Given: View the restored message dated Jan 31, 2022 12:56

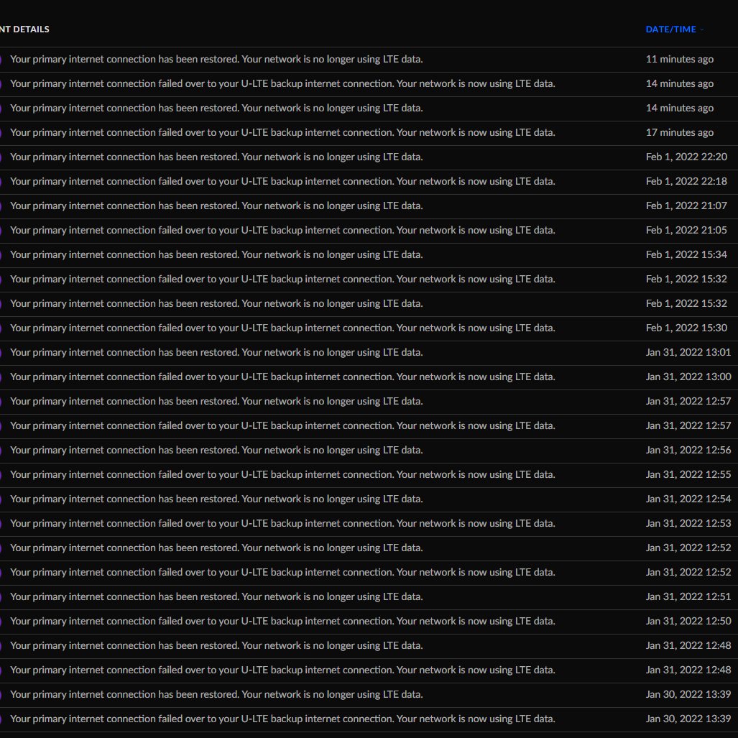Looking at the screenshot, I should pos(216,451).
